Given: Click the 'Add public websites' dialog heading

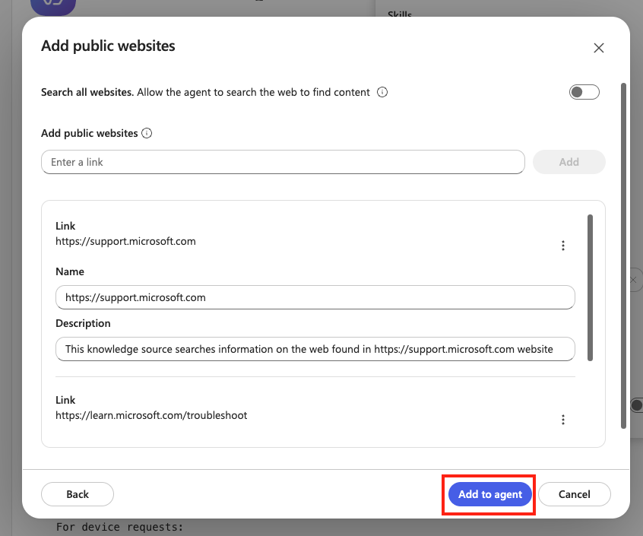Looking at the screenshot, I should point(108,46).
